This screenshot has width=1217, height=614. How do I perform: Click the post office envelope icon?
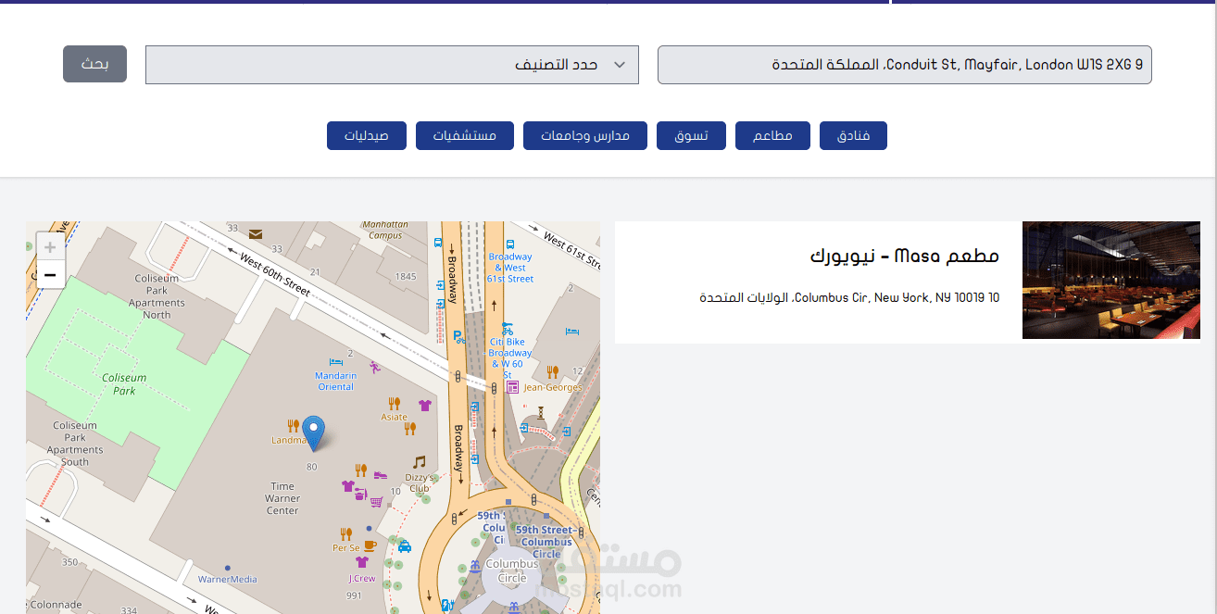click(256, 234)
